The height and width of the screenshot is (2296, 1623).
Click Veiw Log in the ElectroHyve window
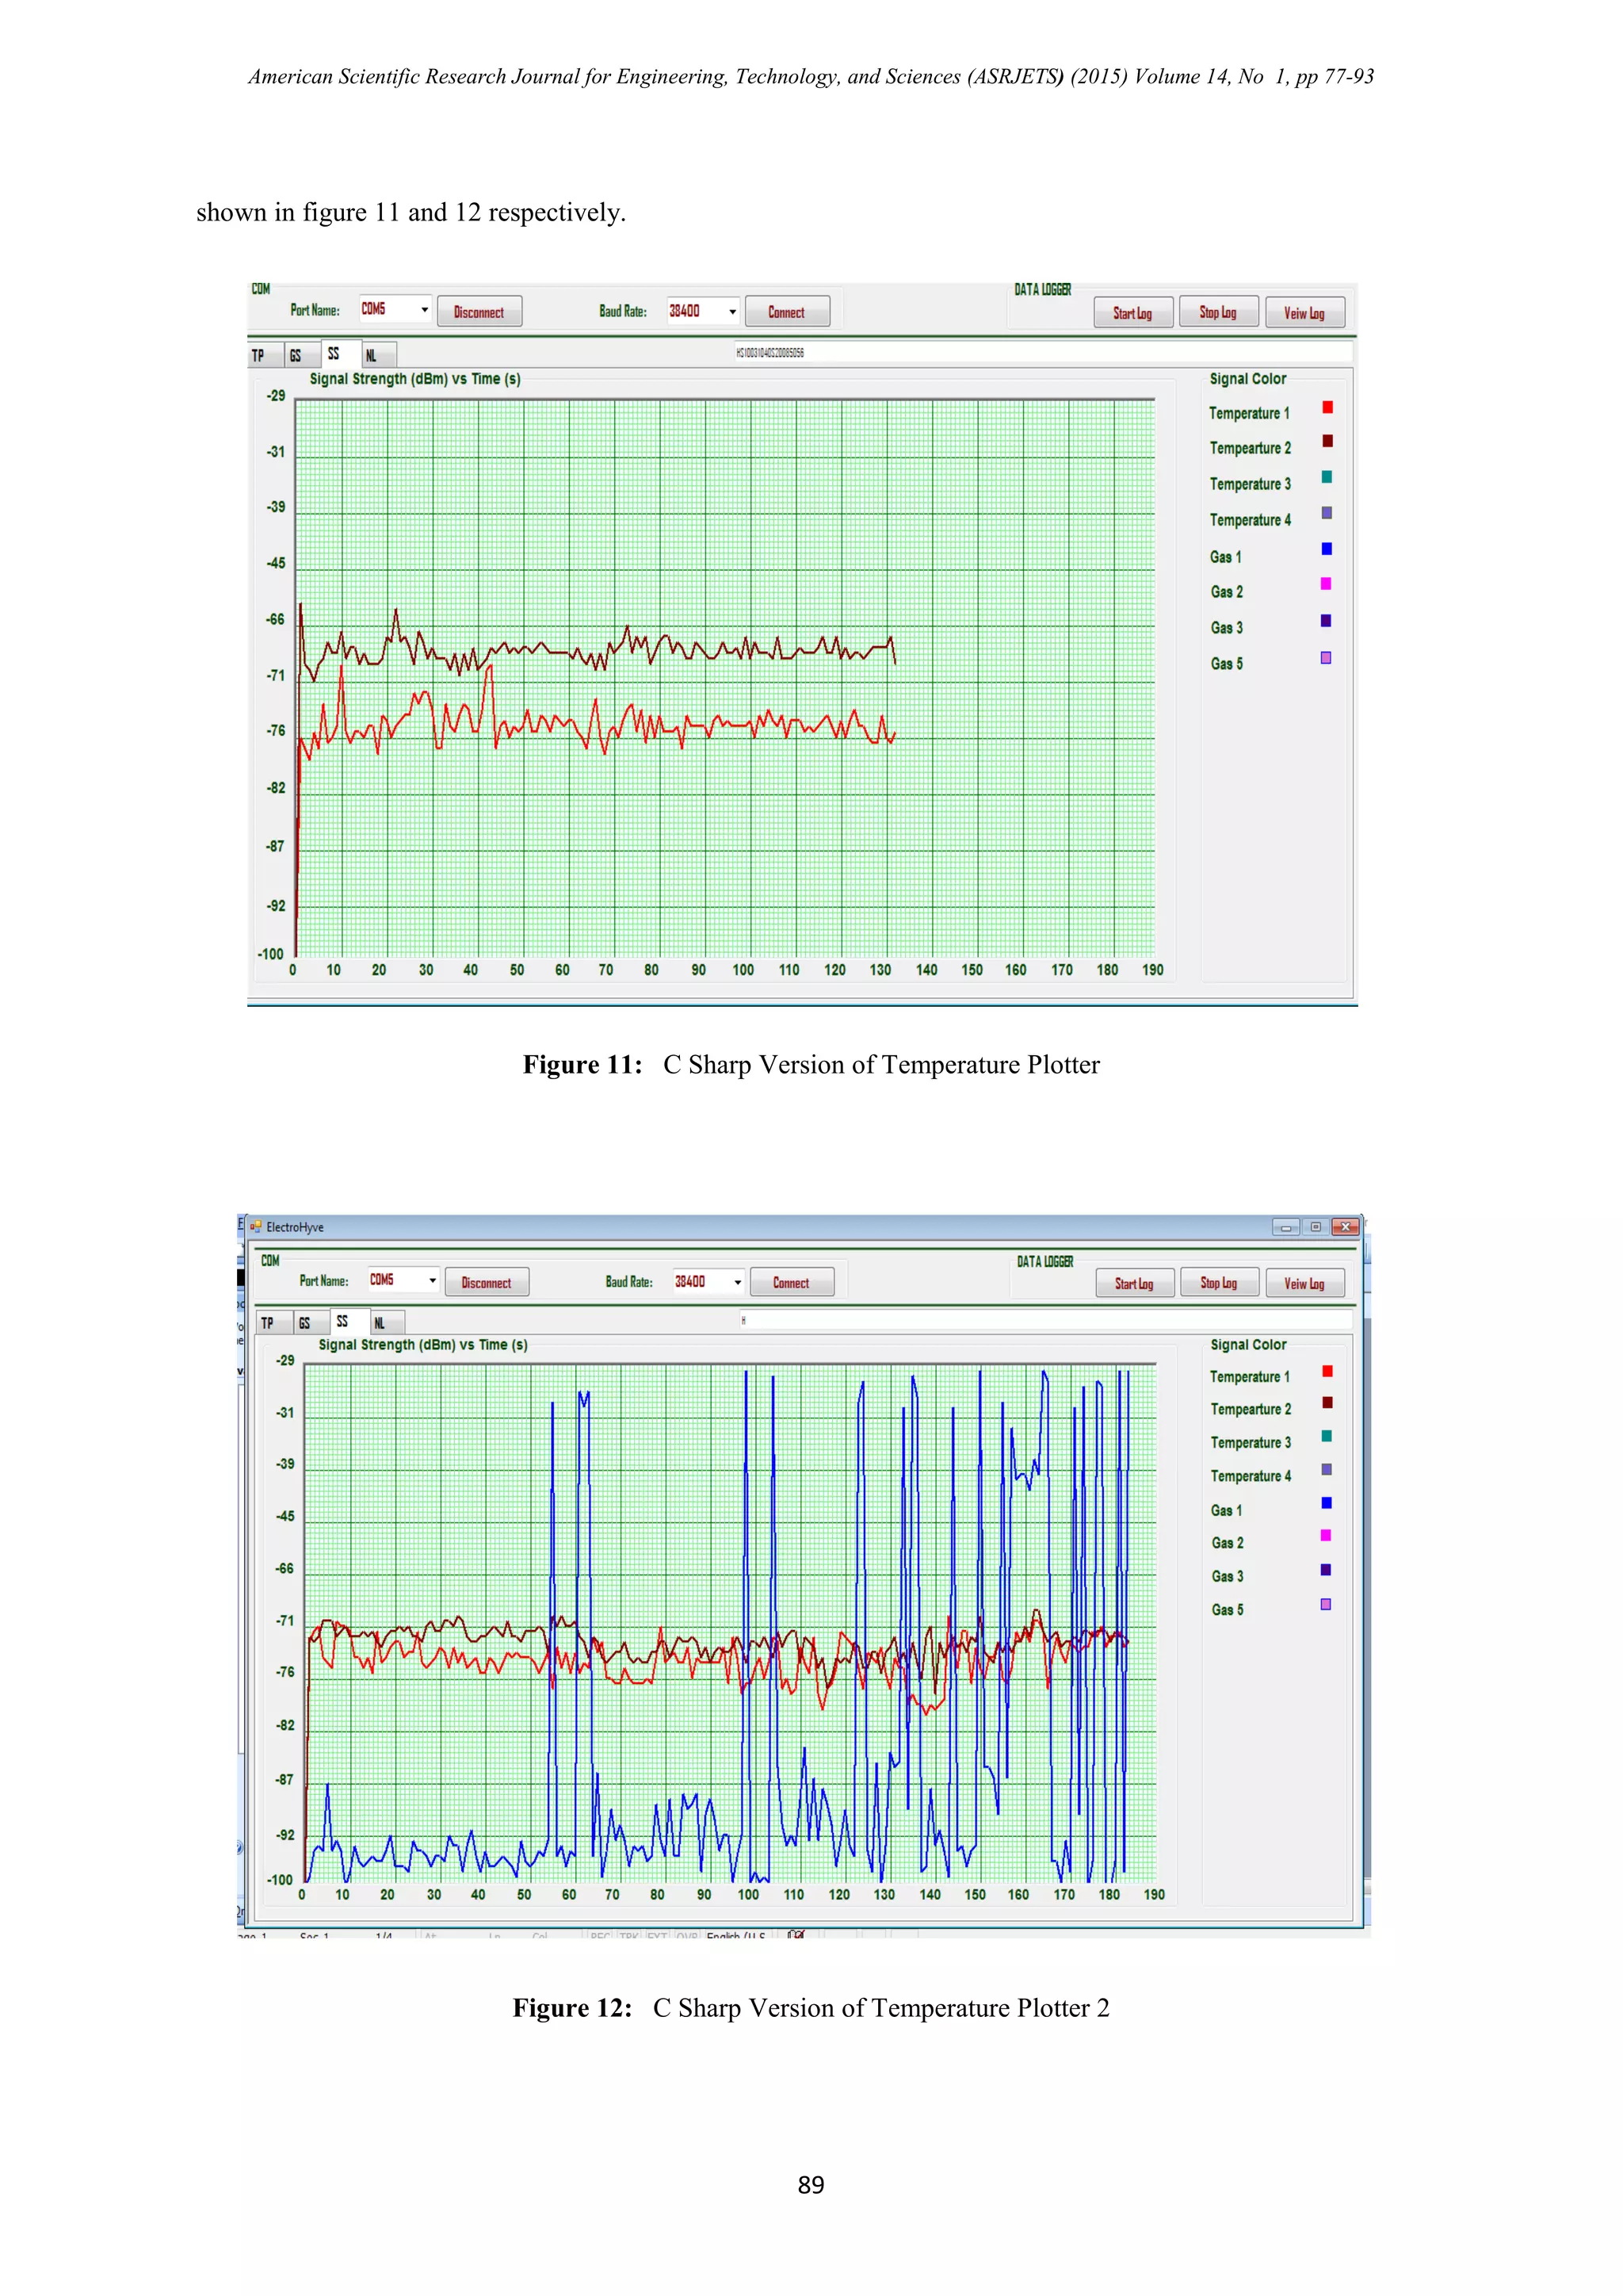tap(1304, 1283)
